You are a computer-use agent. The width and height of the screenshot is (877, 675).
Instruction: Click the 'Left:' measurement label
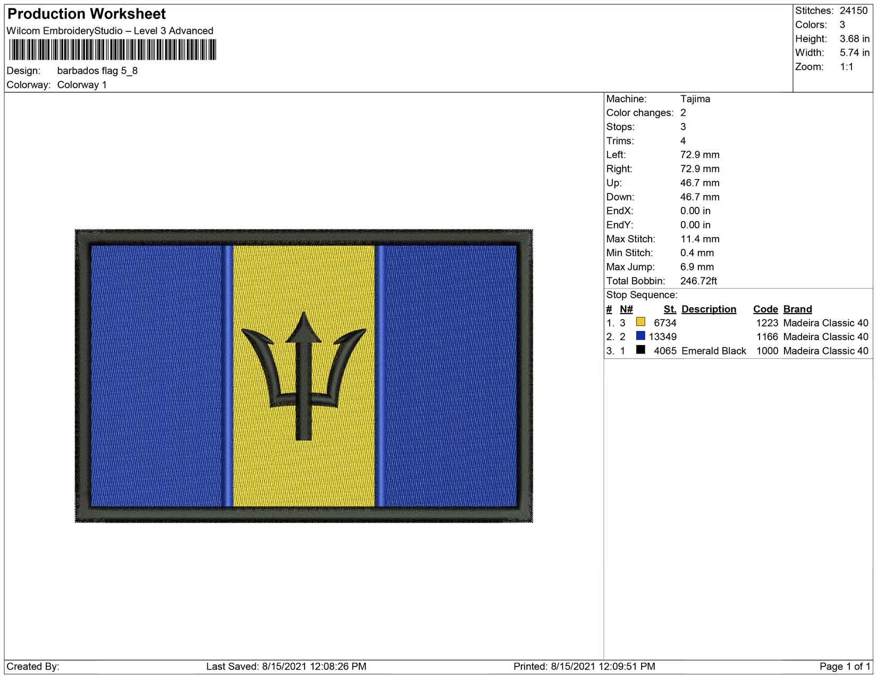tap(616, 155)
